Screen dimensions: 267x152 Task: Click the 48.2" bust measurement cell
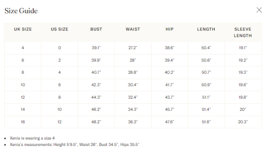click(x=96, y=122)
